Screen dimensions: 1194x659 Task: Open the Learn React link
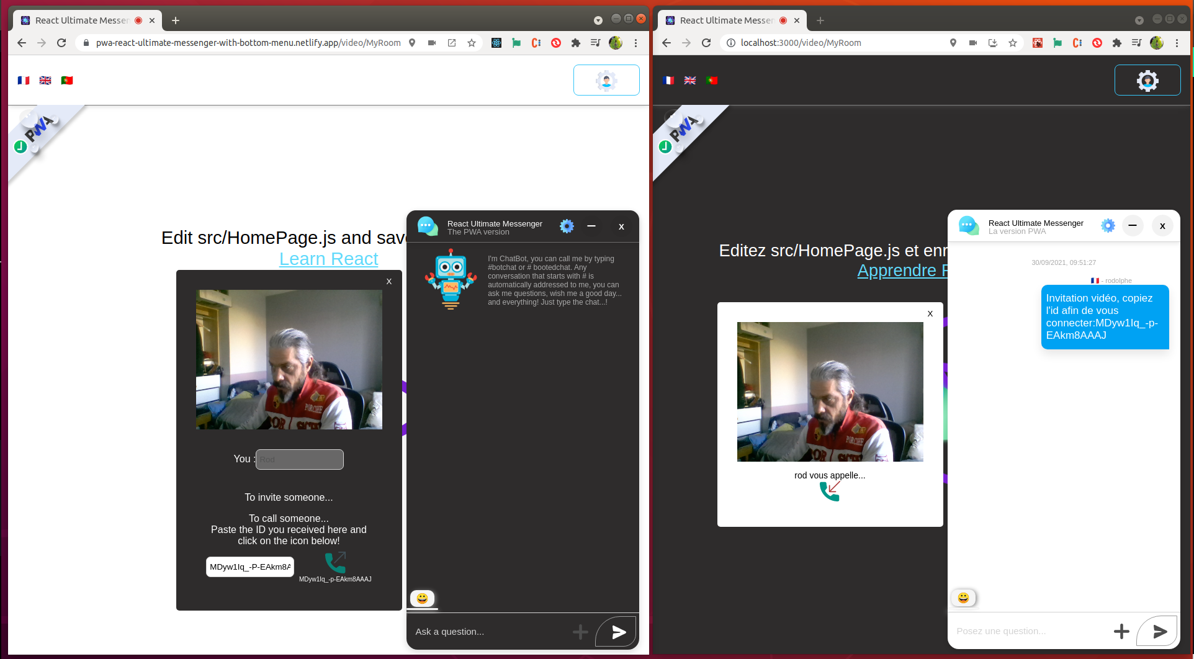pos(328,259)
